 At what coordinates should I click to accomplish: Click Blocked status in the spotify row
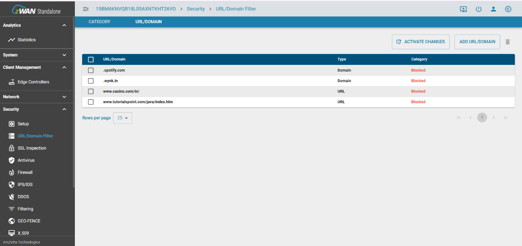(x=418, y=70)
